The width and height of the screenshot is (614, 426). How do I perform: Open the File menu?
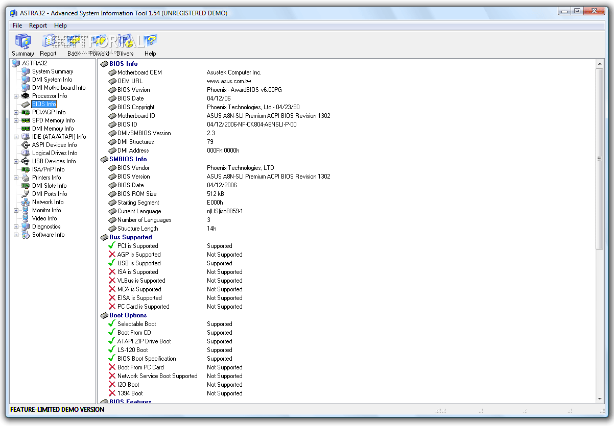point(17,26)
